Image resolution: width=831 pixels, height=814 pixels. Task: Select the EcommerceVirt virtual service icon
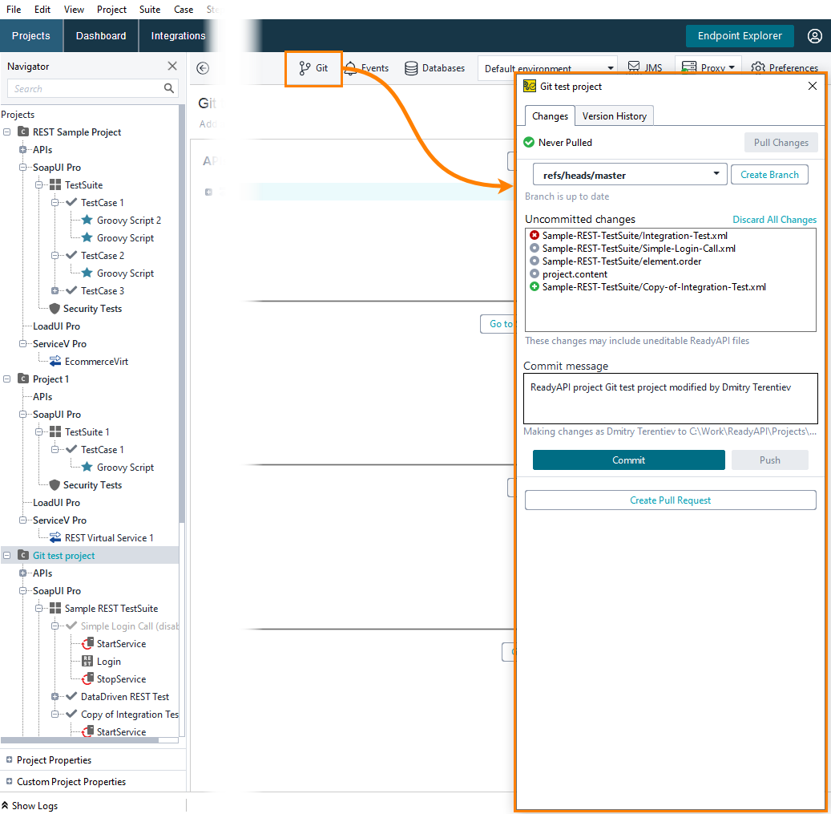tap(55, 361)
